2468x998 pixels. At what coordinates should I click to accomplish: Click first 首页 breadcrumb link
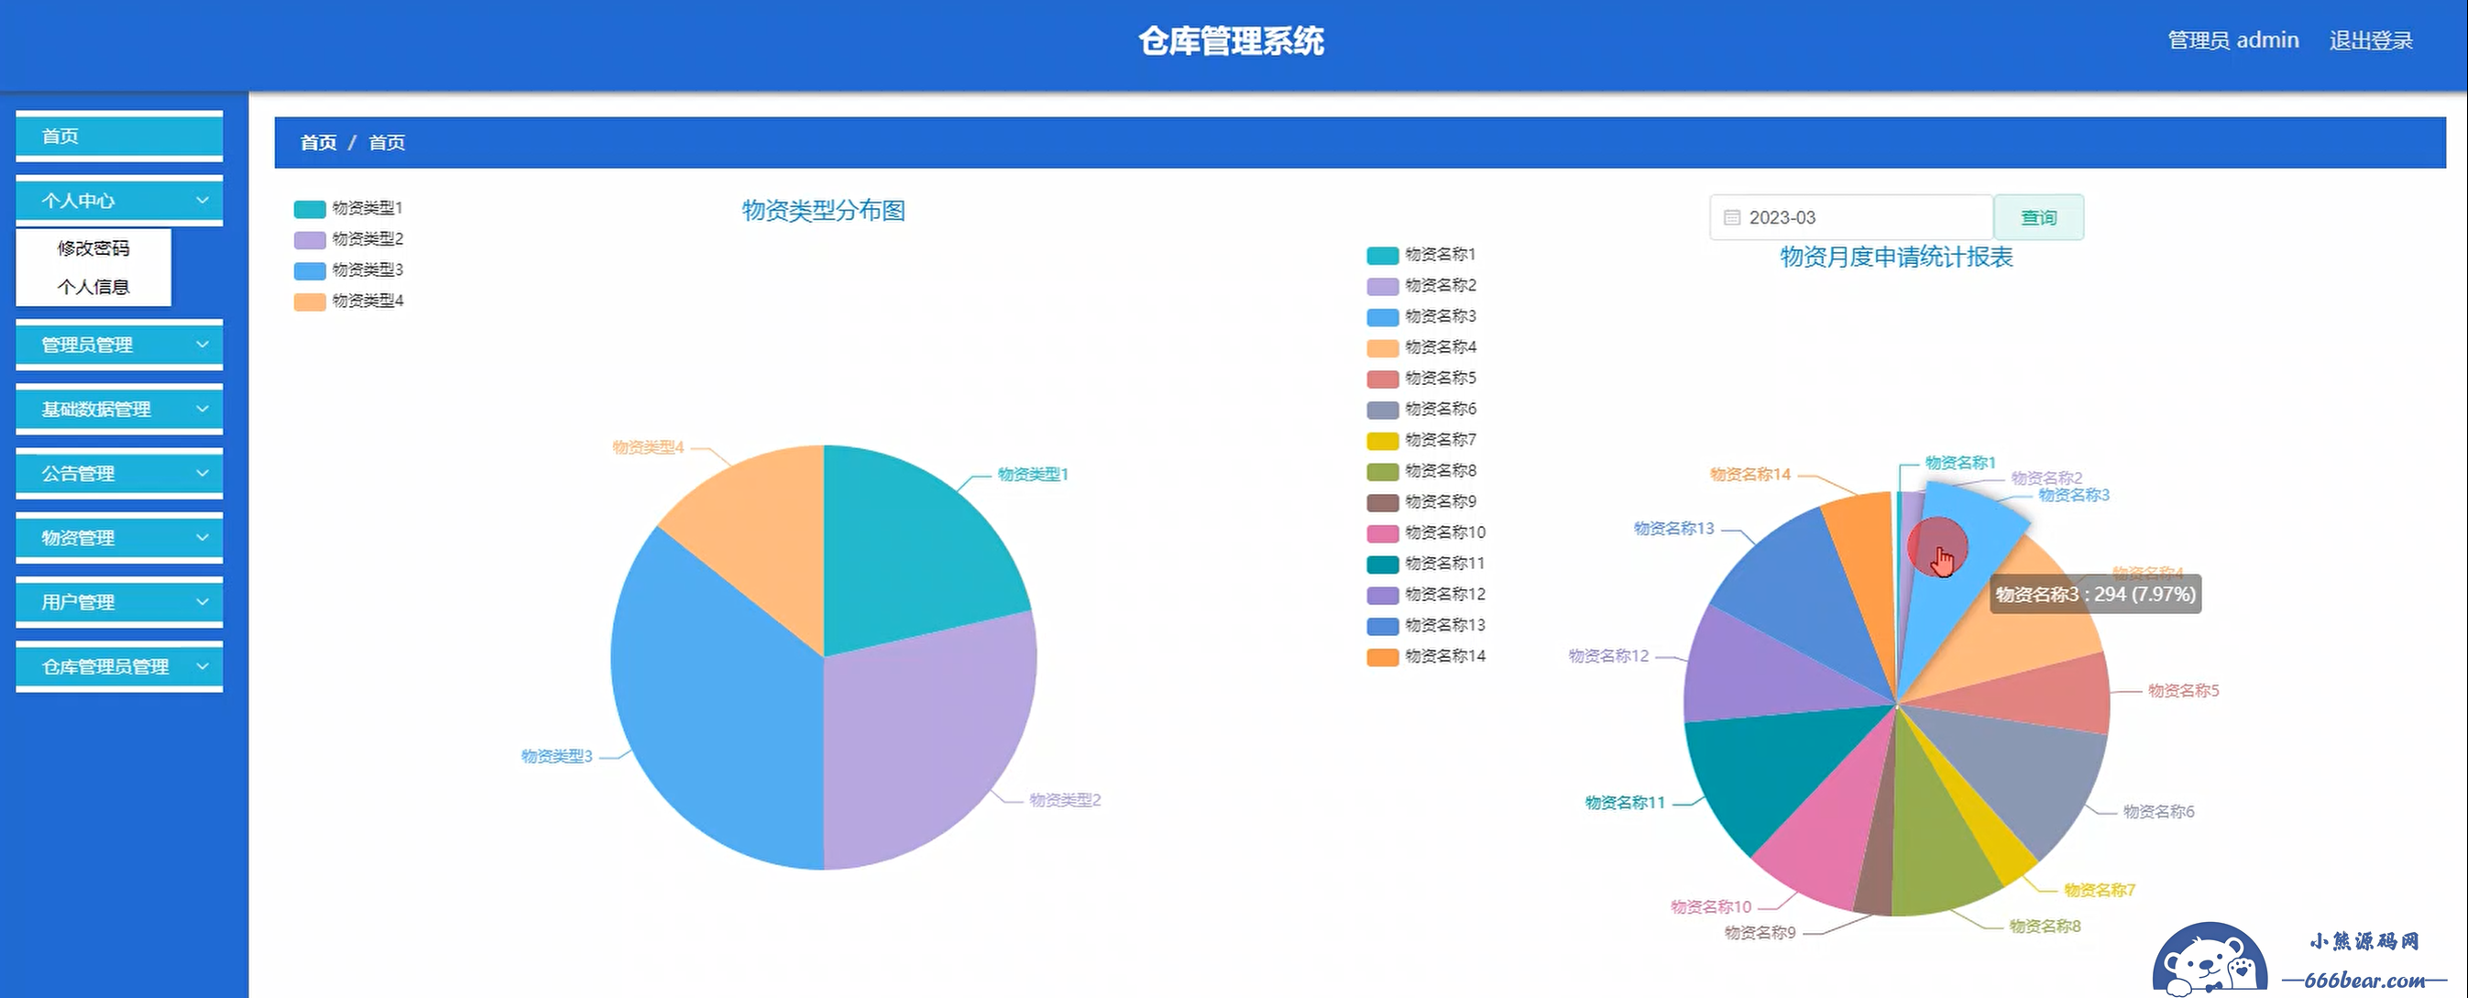(318, 143)
